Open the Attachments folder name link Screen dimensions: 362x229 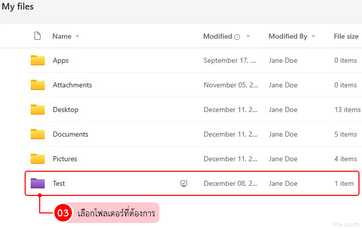coord(72,85)
